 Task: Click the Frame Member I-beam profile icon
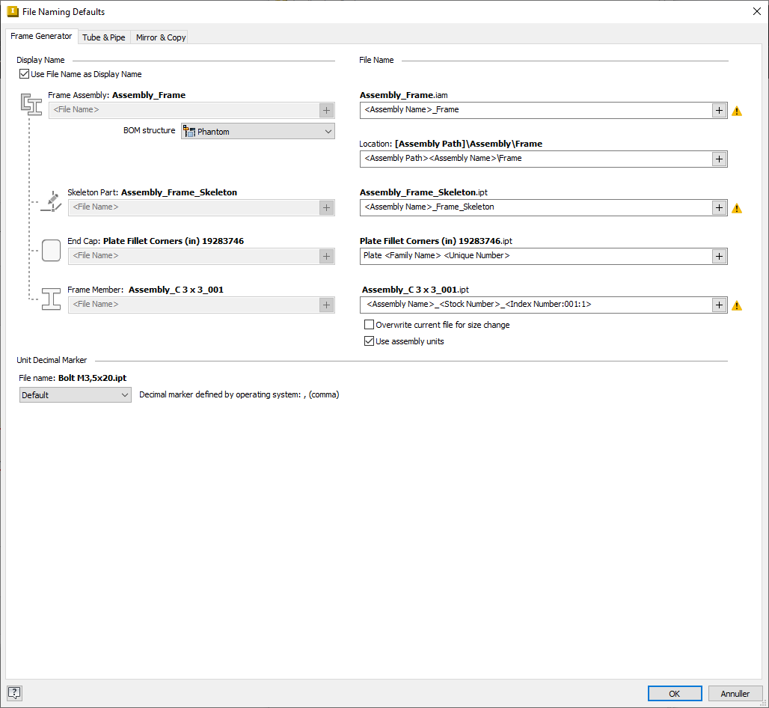coord(50,299)
